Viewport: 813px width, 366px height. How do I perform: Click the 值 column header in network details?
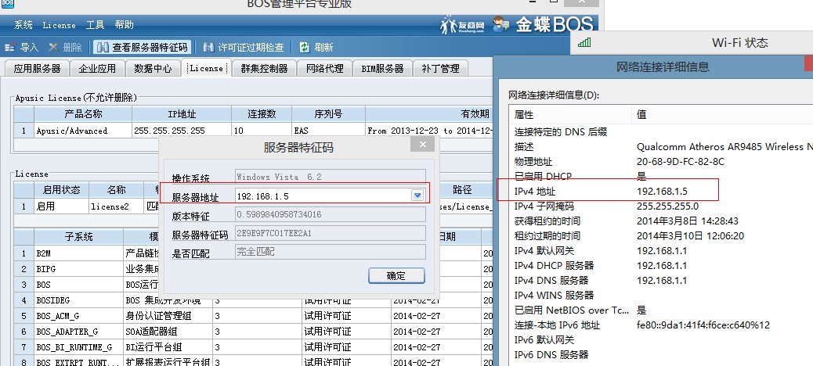pos(722,114)
